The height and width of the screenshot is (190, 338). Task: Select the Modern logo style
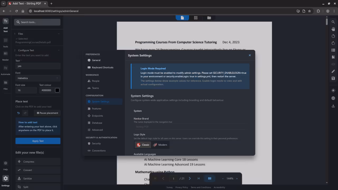pyautogui.click(x=160, y=145)
